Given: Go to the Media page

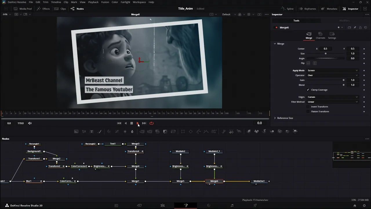Looking at the screenshot, I should click(x=116, y=206).
